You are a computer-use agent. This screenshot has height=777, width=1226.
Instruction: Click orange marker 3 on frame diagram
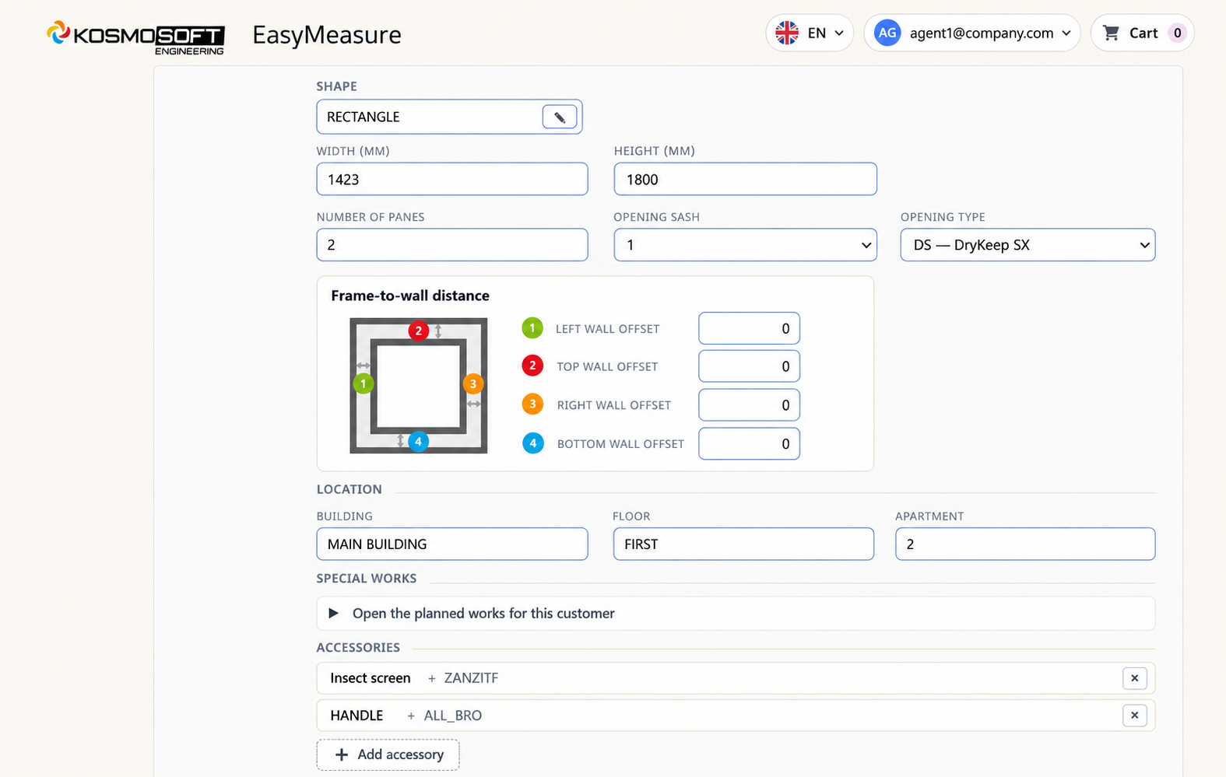[473, 383]
